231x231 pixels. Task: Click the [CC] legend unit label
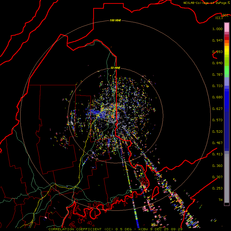coord(219,18)
